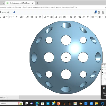This screenshot has height=106, width=106.
Task: Select the External thread tool
Action: [40, 17]
